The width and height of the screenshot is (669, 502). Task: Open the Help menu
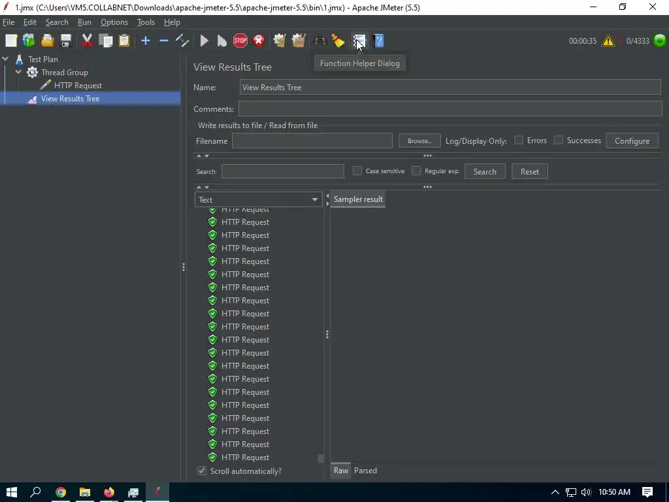(x=172, y=22)
